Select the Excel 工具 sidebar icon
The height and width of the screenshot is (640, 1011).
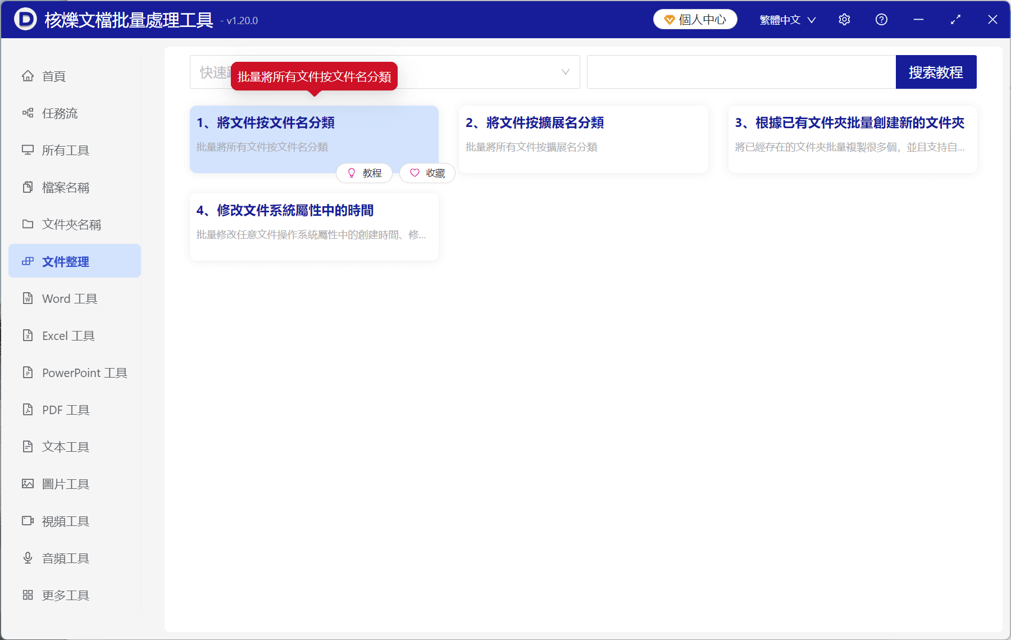[x=28, y=335]
